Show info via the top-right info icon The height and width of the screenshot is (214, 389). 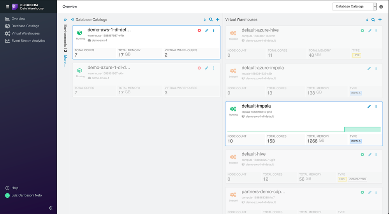(x=381, y=7)
